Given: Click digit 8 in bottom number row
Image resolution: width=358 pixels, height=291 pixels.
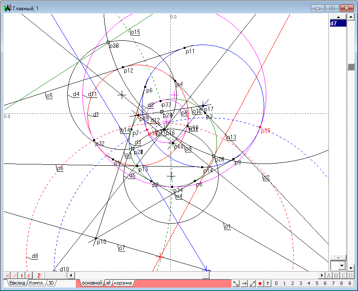Looking at the screenshot, I should [x=341, y=283].
